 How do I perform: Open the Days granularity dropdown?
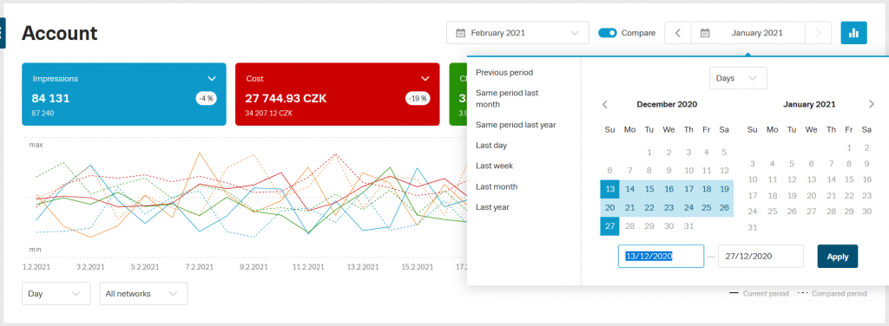pos(738,78)
